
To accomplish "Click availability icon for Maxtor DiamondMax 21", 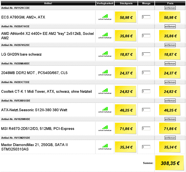I will (x=105, y=147).
